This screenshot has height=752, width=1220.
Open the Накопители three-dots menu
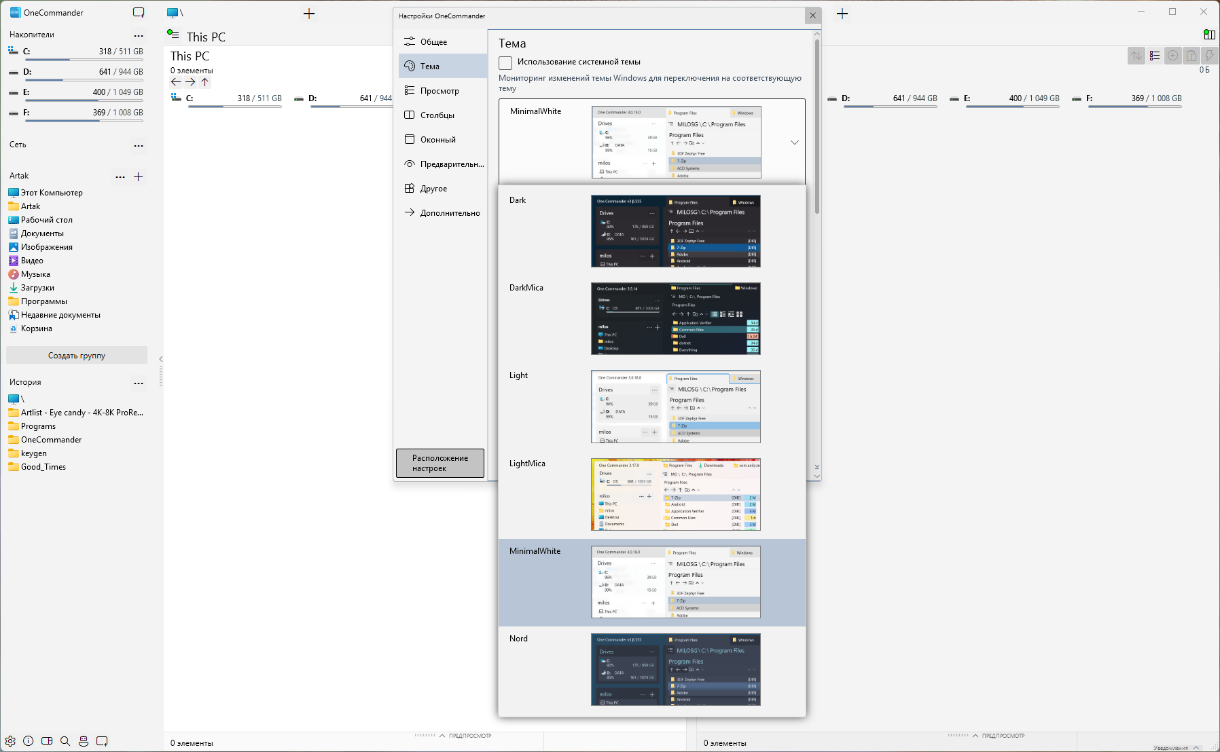pos(139,35)
